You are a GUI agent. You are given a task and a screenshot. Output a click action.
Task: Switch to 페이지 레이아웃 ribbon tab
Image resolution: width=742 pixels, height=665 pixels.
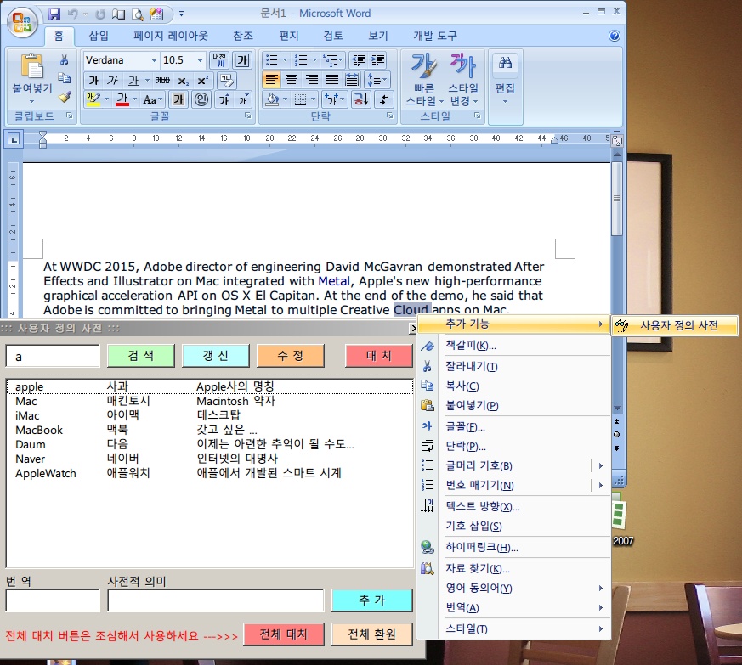pos(170,36)
